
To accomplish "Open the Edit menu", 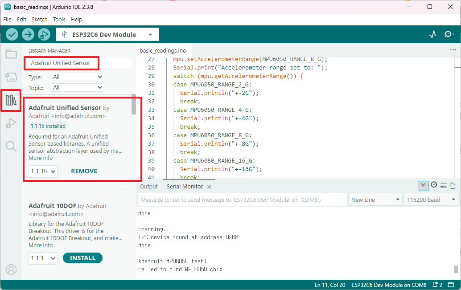I will point(21,20).
